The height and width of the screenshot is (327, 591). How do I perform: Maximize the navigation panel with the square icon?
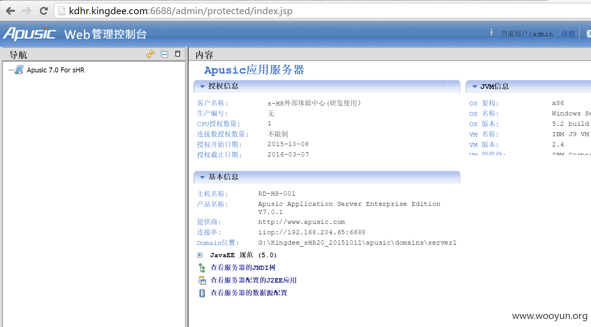coord(178,54)
